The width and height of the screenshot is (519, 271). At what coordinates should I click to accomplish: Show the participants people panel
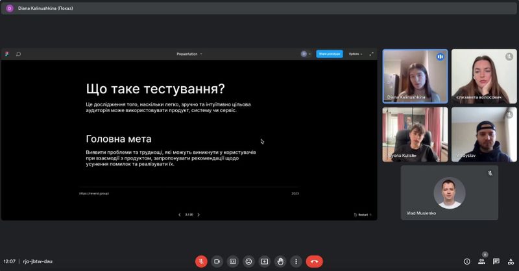point(481,261)
